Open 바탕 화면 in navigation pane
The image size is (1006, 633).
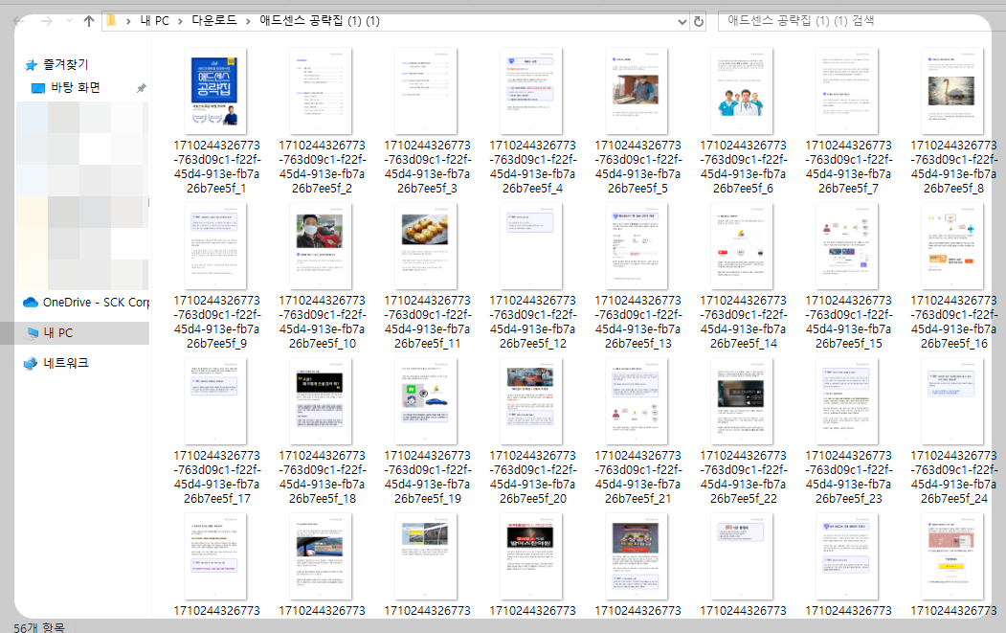(76, 87)
